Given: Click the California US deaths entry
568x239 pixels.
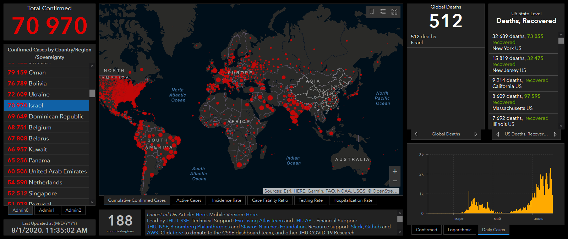Looking at the screenshot, I should (523, 83).
